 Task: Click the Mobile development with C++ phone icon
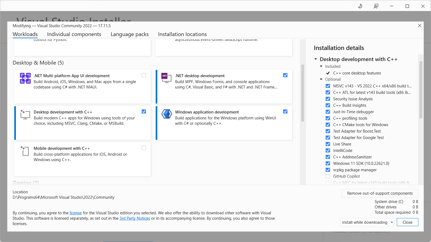pyautogui.click(x=25, y=151)
